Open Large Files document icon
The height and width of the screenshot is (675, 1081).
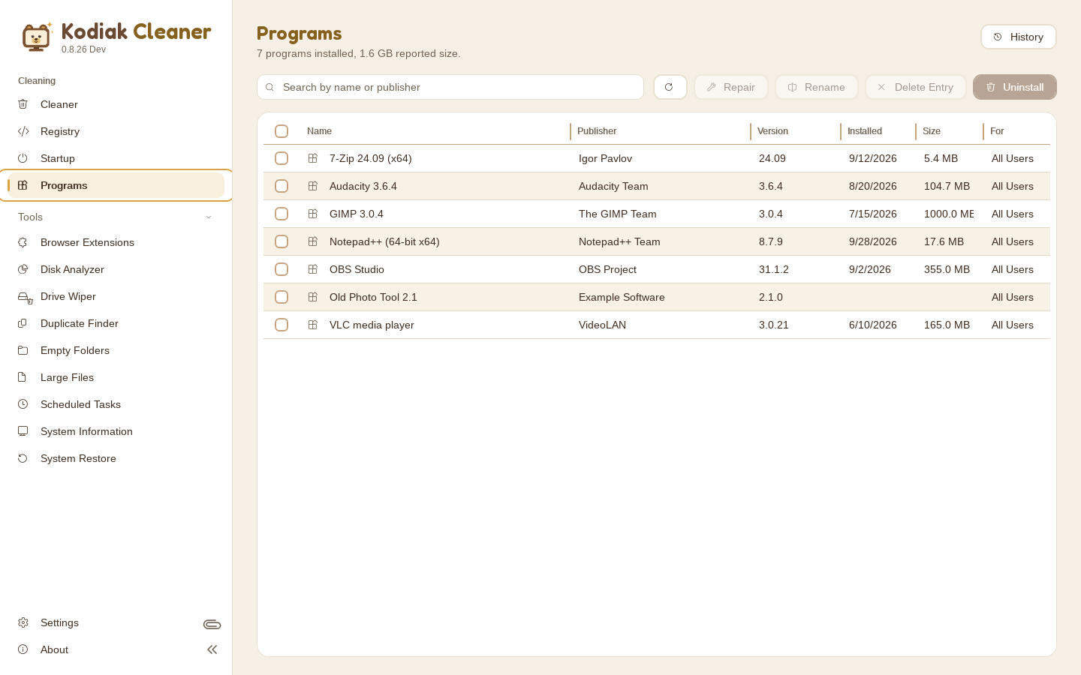click(23, 377)
